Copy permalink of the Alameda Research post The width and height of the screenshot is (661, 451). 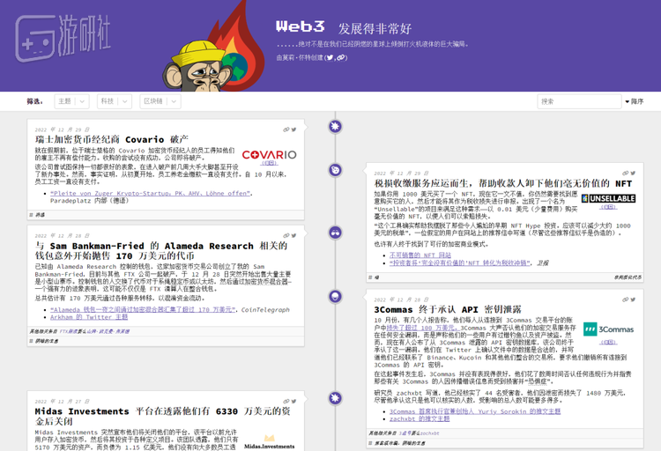286,235
